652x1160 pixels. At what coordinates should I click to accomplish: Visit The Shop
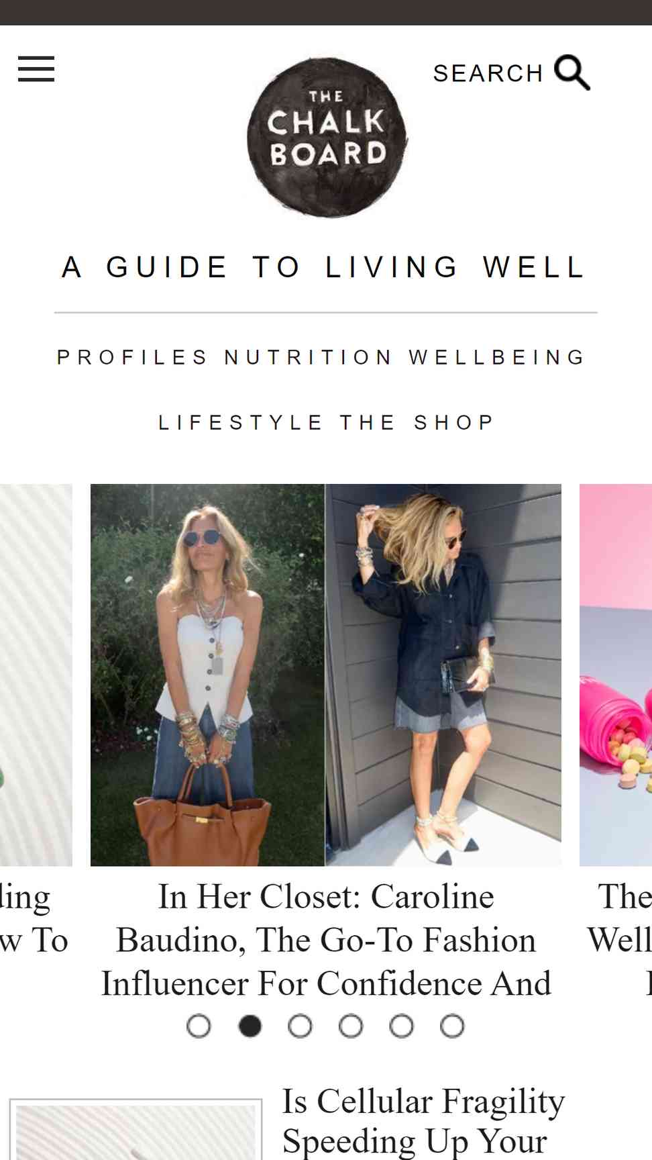(417, 422)
